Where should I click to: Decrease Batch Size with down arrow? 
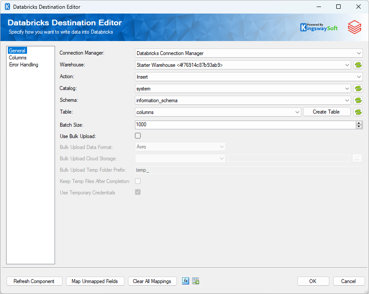[x=359, y=127]
